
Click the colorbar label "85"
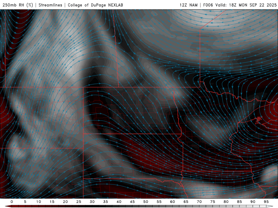click(x=239, y=202)
